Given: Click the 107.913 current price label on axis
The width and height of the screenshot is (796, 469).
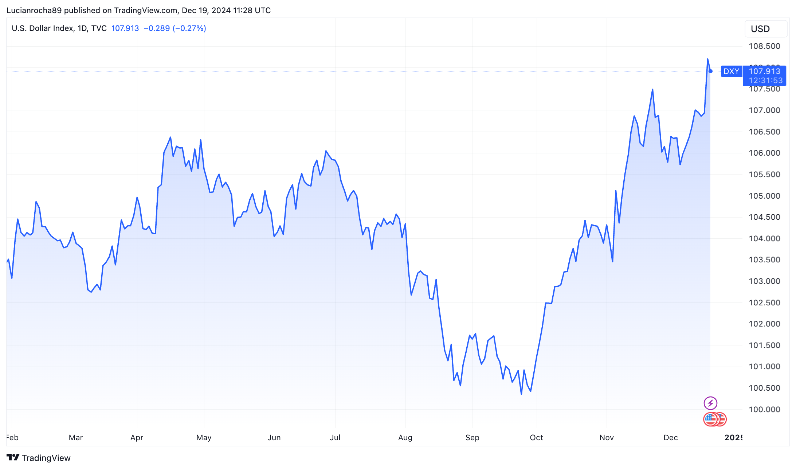Looking at the screenshot, I should (764, 71).
